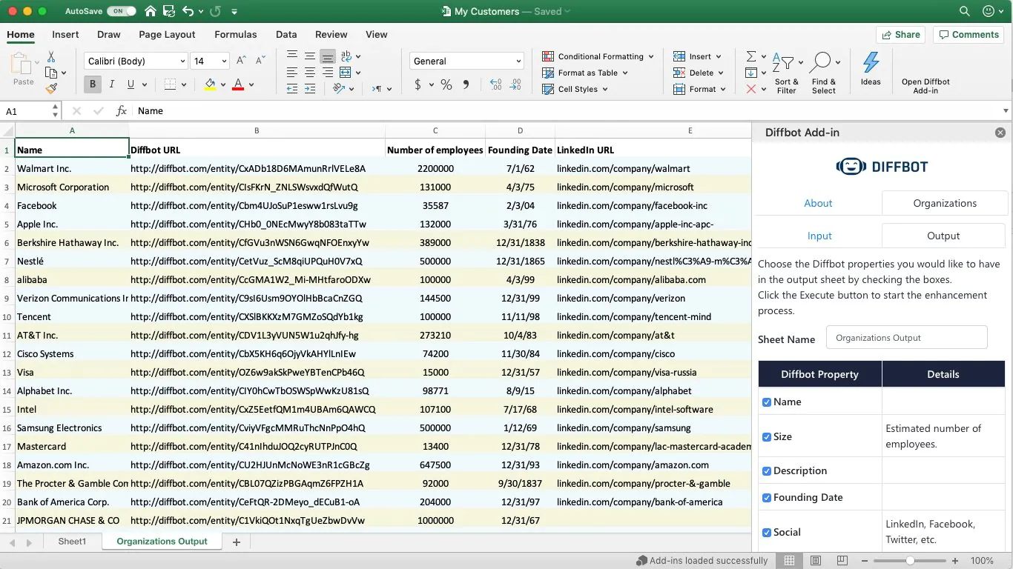1013x569 pixels.
Task: Click the zoom slider handle
Action: pos(910,561)
